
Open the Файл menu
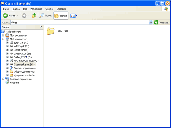point(5,9)
